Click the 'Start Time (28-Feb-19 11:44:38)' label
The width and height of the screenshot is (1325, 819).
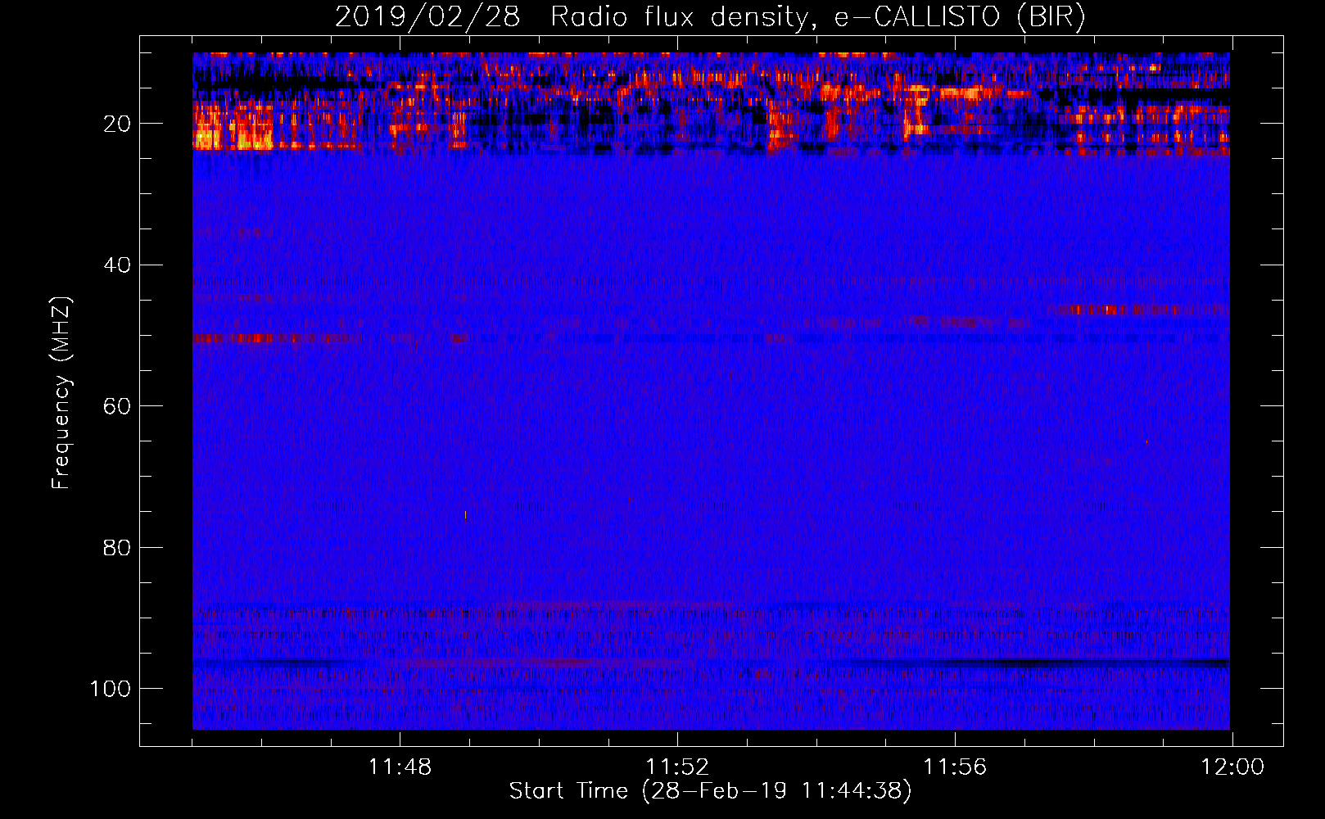[x=710, y=791]
